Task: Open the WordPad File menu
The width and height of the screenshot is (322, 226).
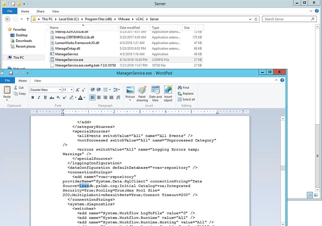Action: pos(7,81)
